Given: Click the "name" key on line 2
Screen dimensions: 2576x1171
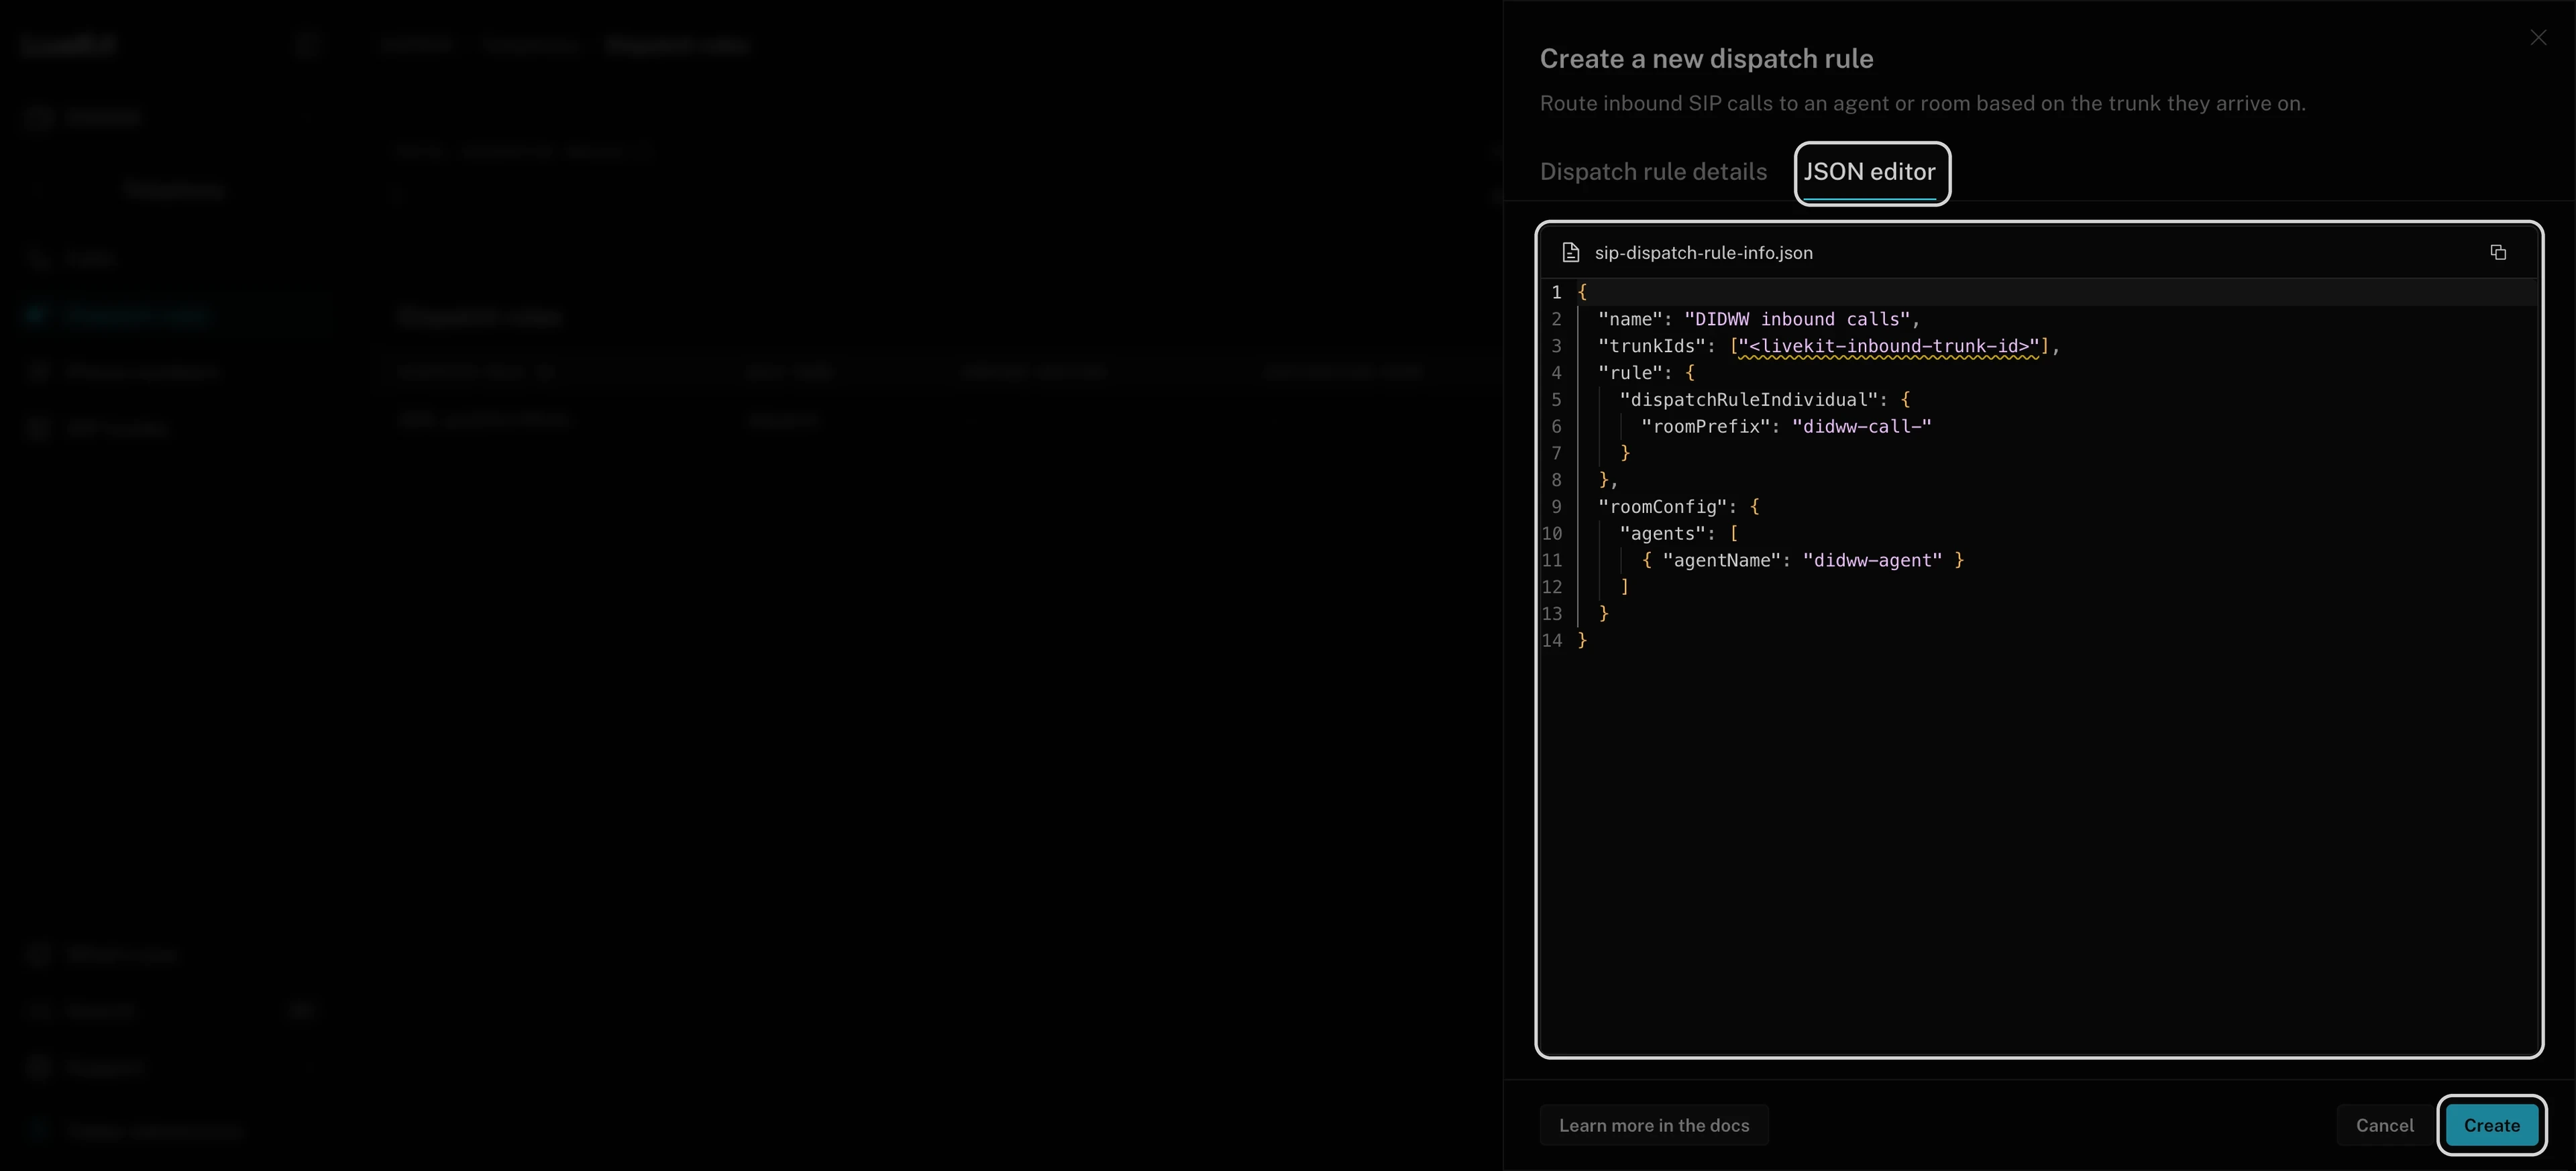Looking at the screenshot, I should click(1630, 319).
